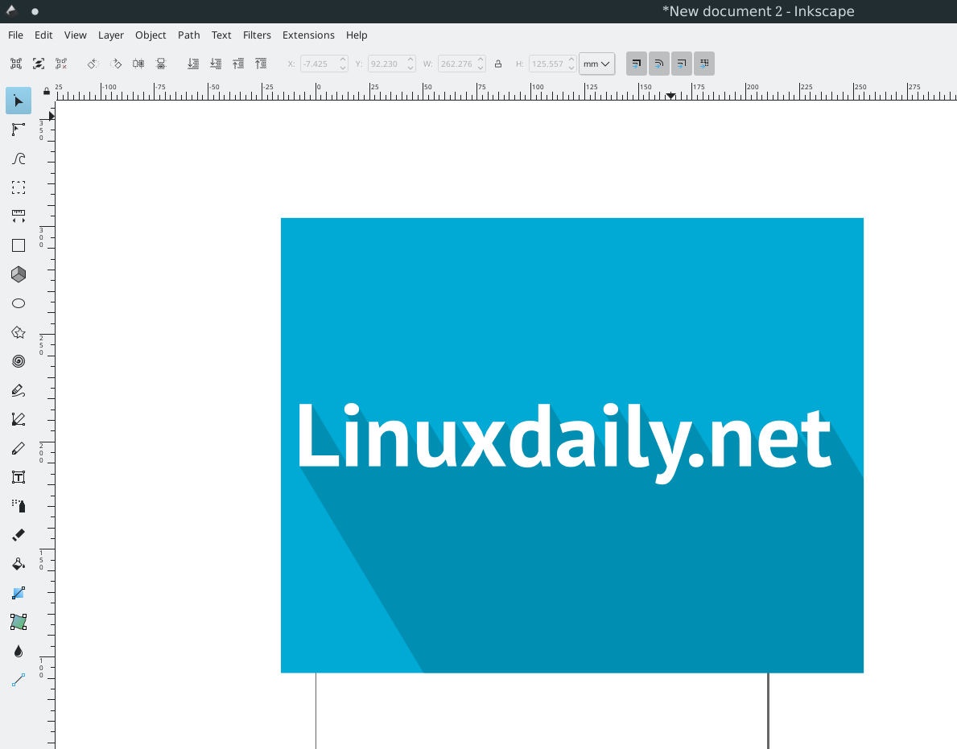The height and width of the screenshot is (749, 957).
Task: Toggle moving gradients along with objects
Action: coord(681,64)
